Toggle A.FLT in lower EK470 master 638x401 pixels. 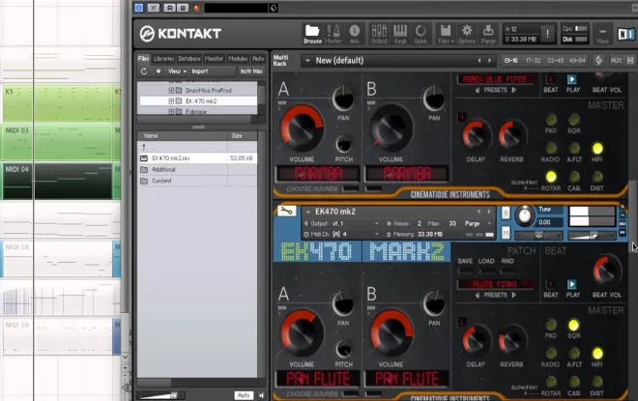[573, 353]
